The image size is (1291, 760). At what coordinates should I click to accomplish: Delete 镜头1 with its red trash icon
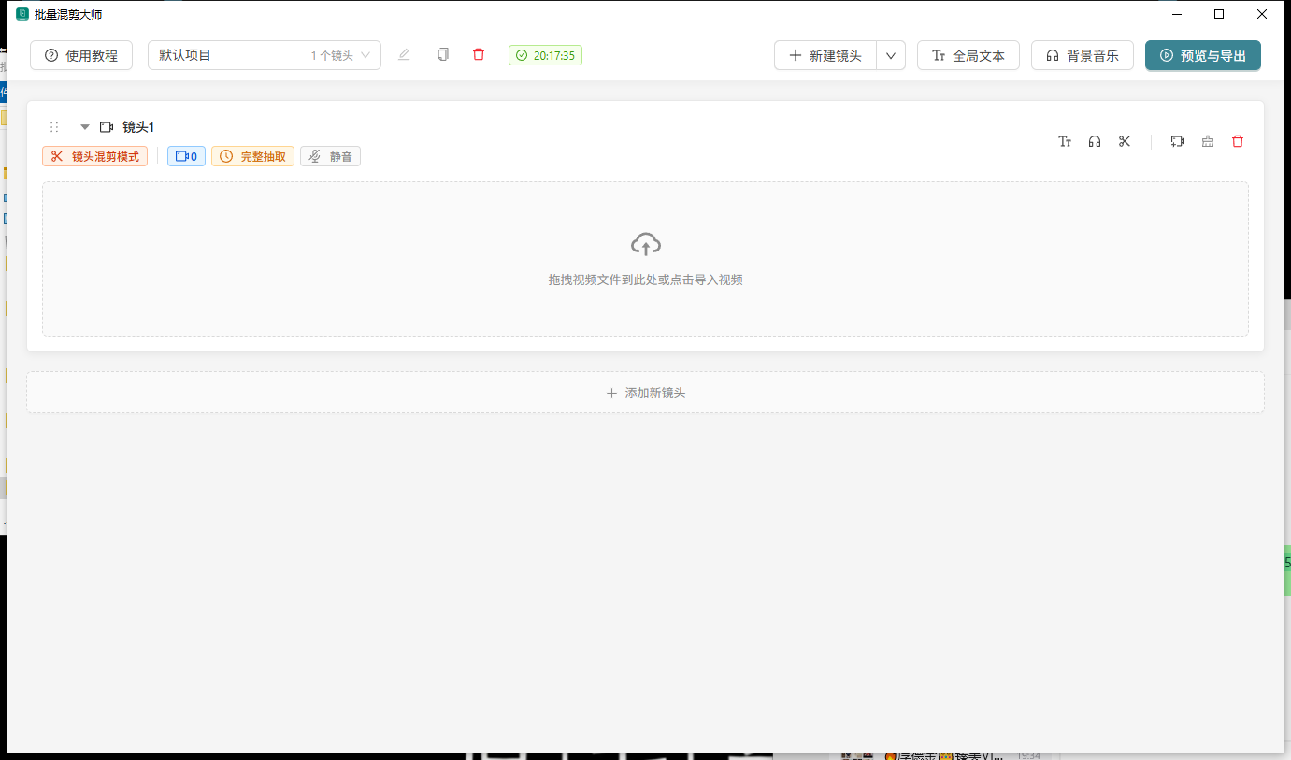(1238, 141)
